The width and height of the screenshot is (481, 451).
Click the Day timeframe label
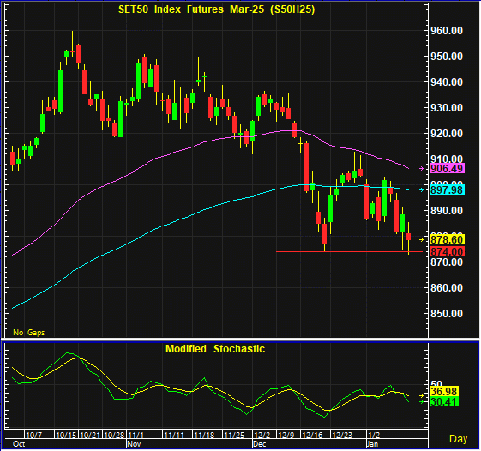459,439
